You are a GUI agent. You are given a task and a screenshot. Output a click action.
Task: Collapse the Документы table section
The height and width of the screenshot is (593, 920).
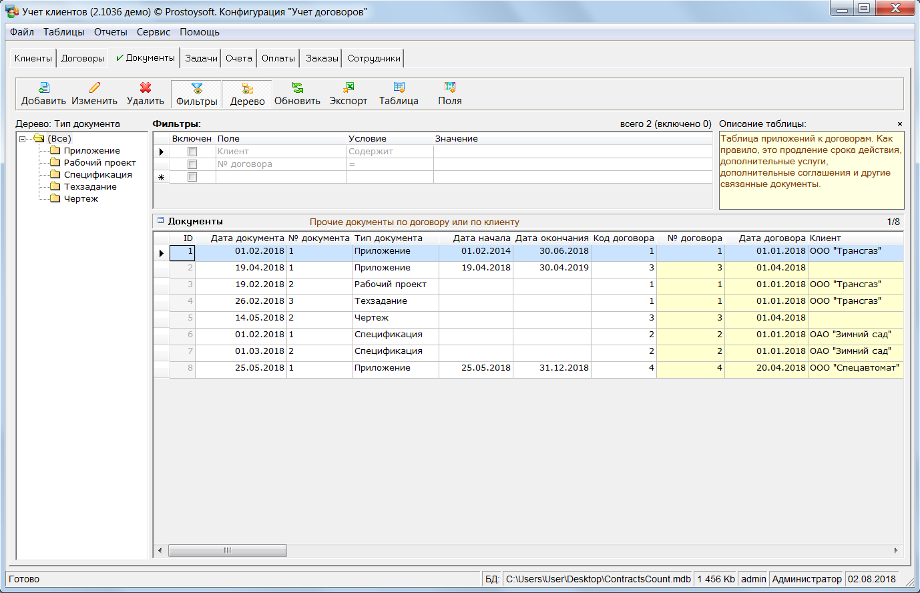160,220
